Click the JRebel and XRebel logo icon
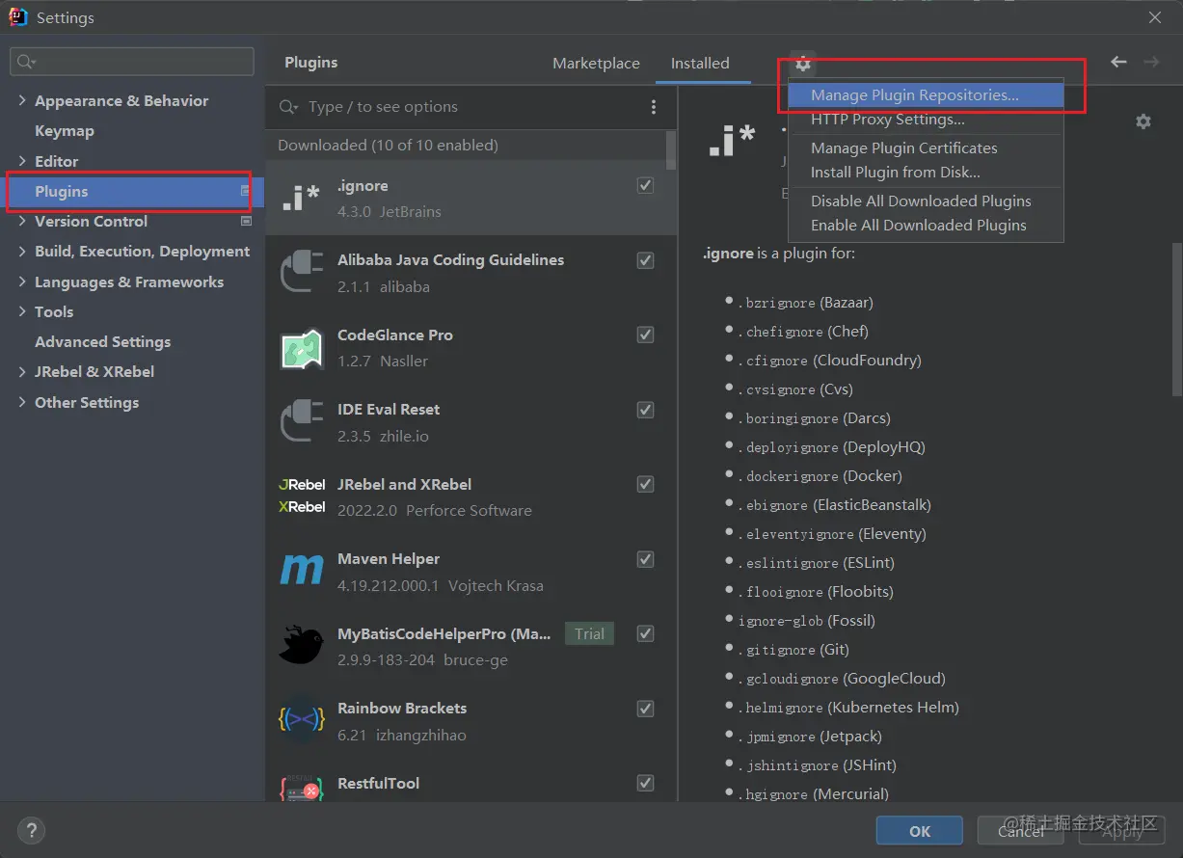 [302, 496]
